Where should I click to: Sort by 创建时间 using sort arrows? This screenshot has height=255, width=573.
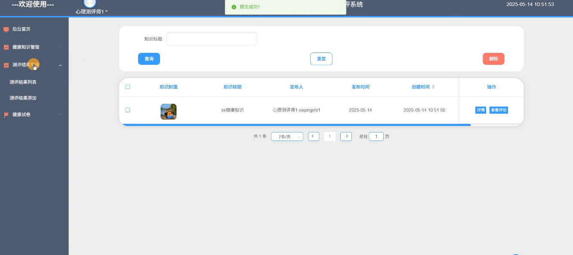[433, 87]
